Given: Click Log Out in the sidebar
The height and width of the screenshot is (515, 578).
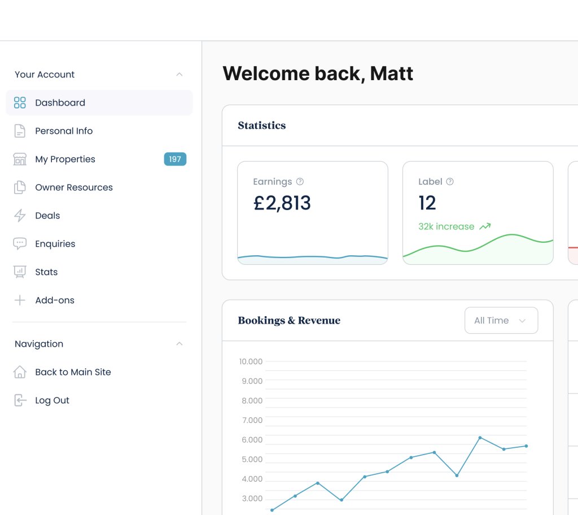Looking at the screenshot, I should [x=52, y=400].
